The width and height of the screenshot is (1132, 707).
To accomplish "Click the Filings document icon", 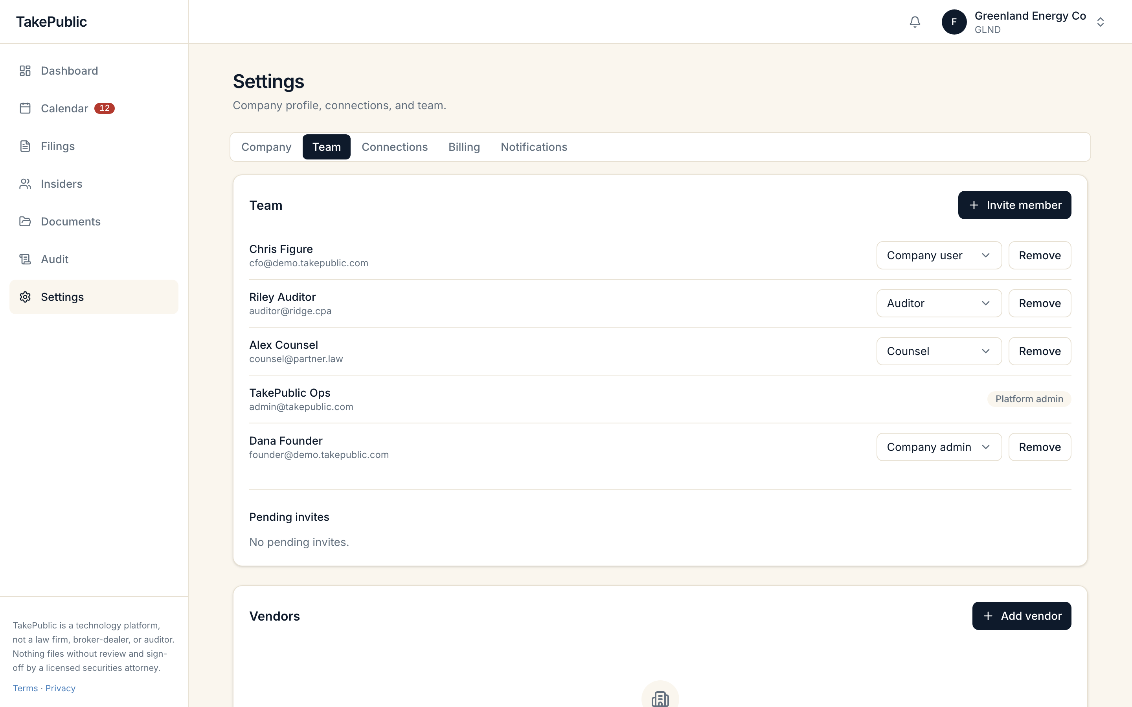I will 25,146.
